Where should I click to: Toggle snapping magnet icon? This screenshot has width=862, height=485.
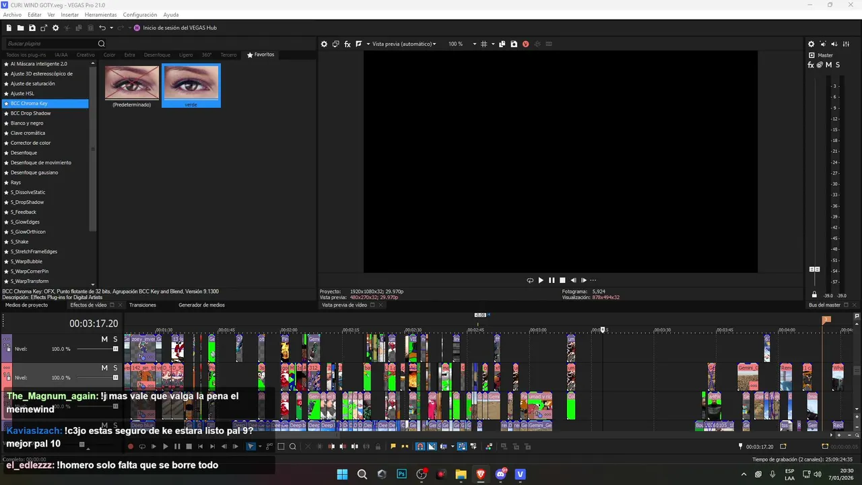(x=420, y=446)
